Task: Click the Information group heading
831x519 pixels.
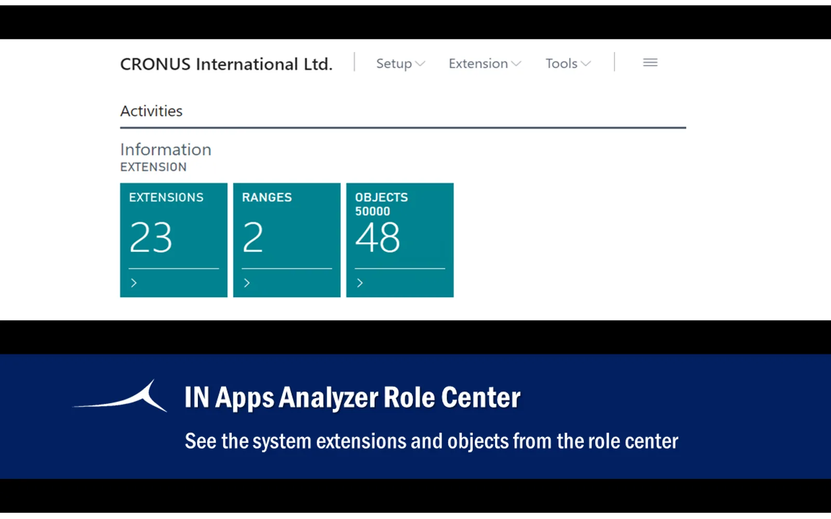Action: pos(166,149)
